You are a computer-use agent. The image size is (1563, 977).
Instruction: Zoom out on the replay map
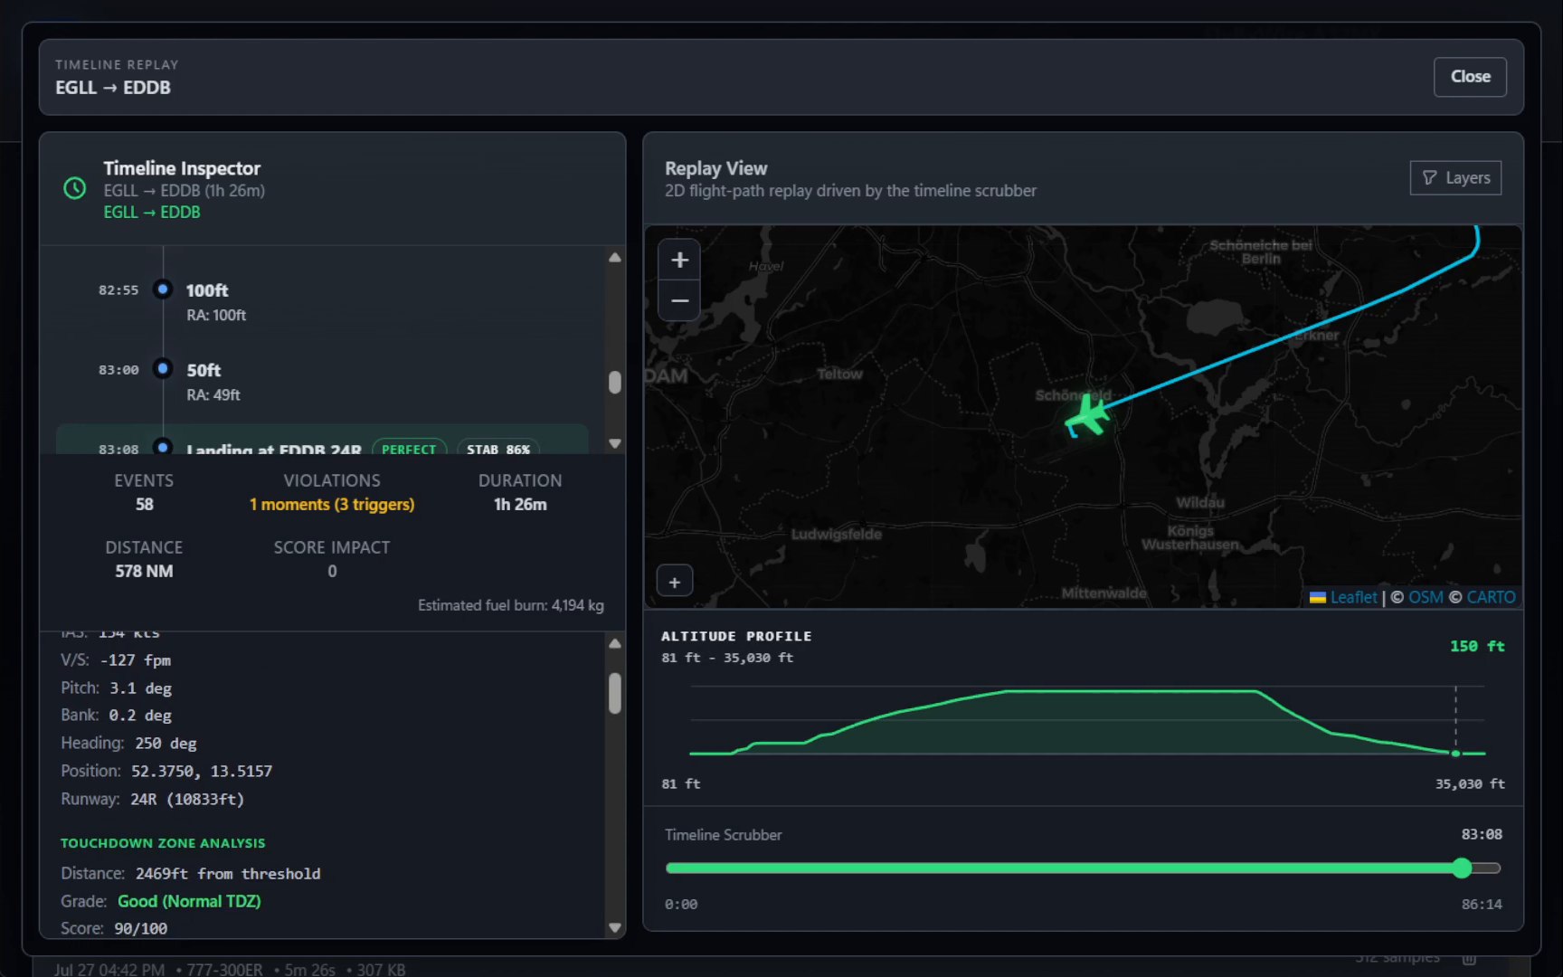point(679,300)
